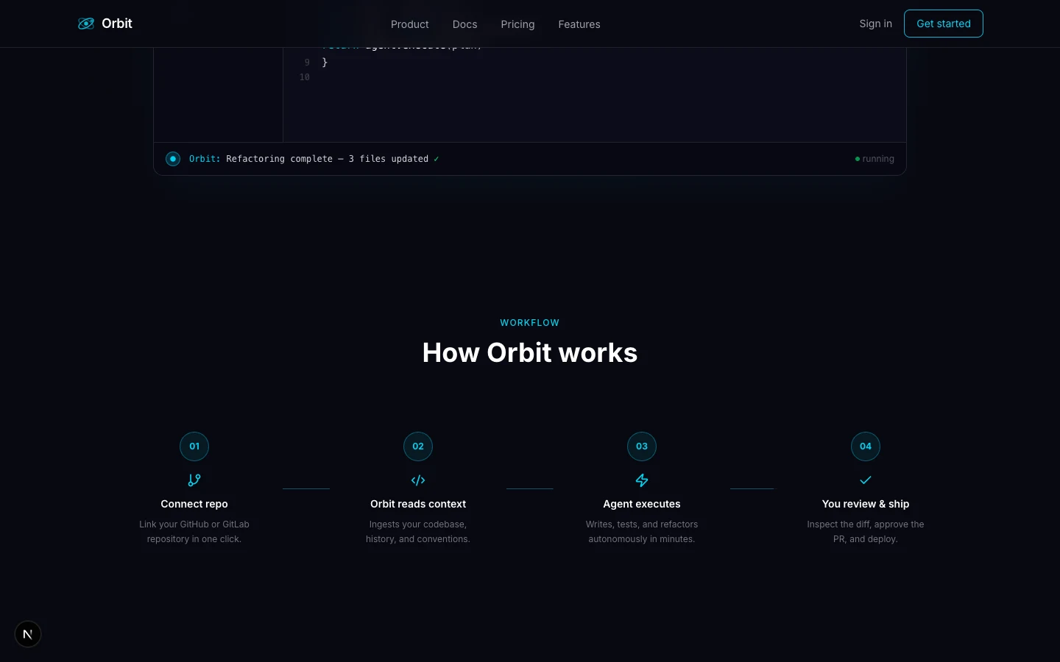Viewport: 1060px width, 662px height.
Task: Click the Link your GitHub or GitLab description
Action: pyautogui.click(x=194, y=532)
